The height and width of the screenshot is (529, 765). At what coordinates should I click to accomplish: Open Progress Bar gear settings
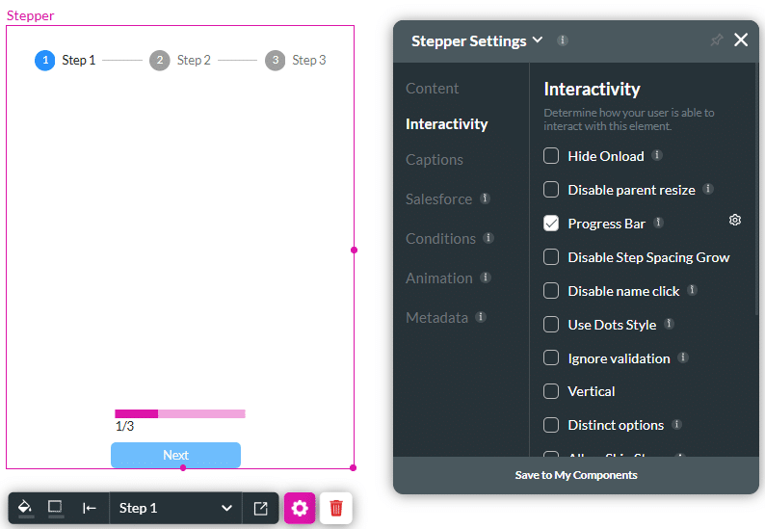pyautogui.click(x=735, y=221)
